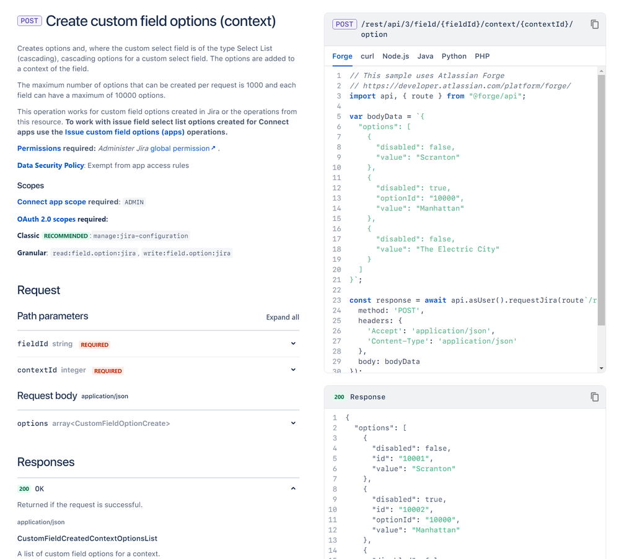Click the Create custom field options heading
The width and height of the screenshot is (619, 559).
tap(160, 21)
